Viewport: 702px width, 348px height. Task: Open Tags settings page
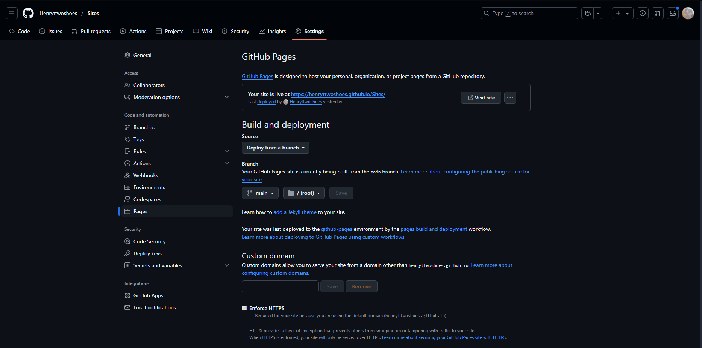[177, 139]
